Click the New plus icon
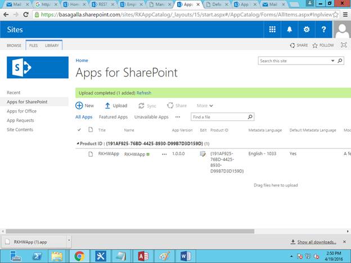 click(79, 105)
